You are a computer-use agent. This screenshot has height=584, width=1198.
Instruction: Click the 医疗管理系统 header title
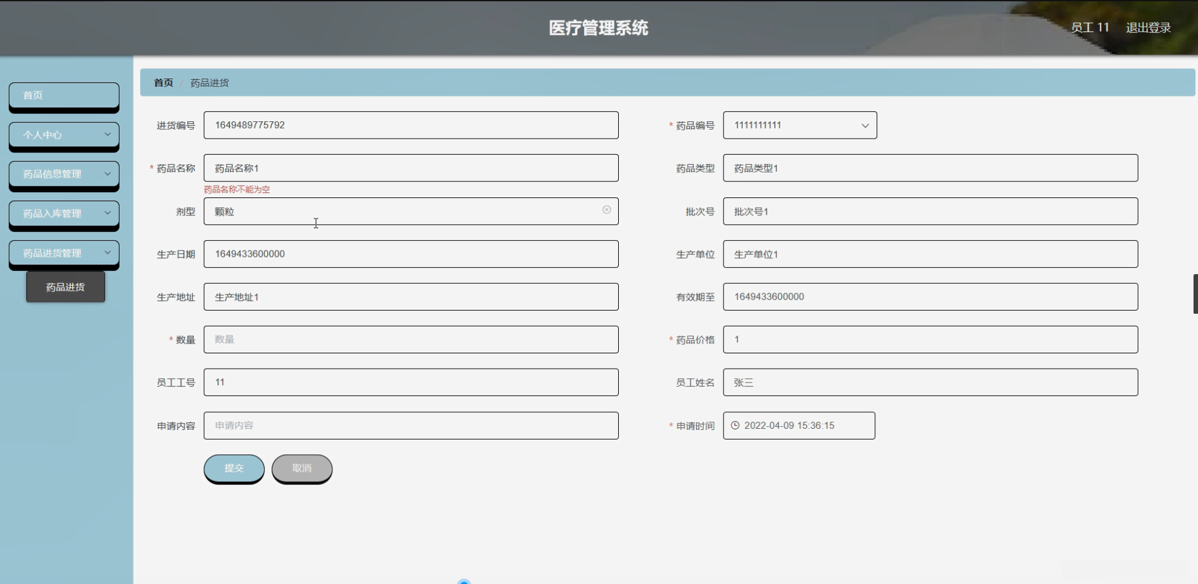(x=598, y=27)
